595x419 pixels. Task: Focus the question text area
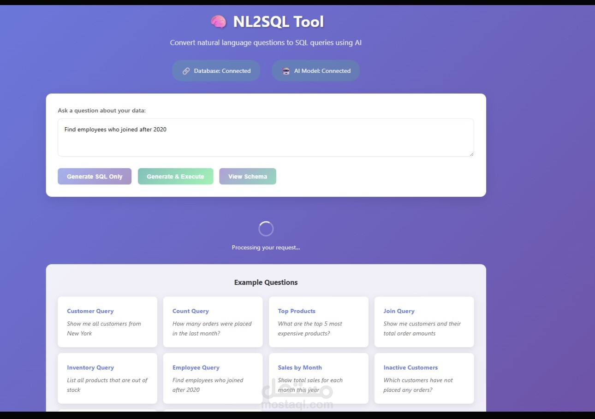click(266, 137)
